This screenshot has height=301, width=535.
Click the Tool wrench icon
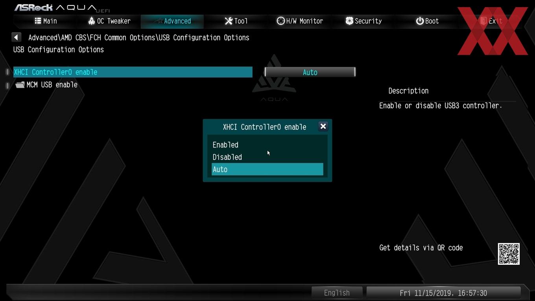coord(229,21)
